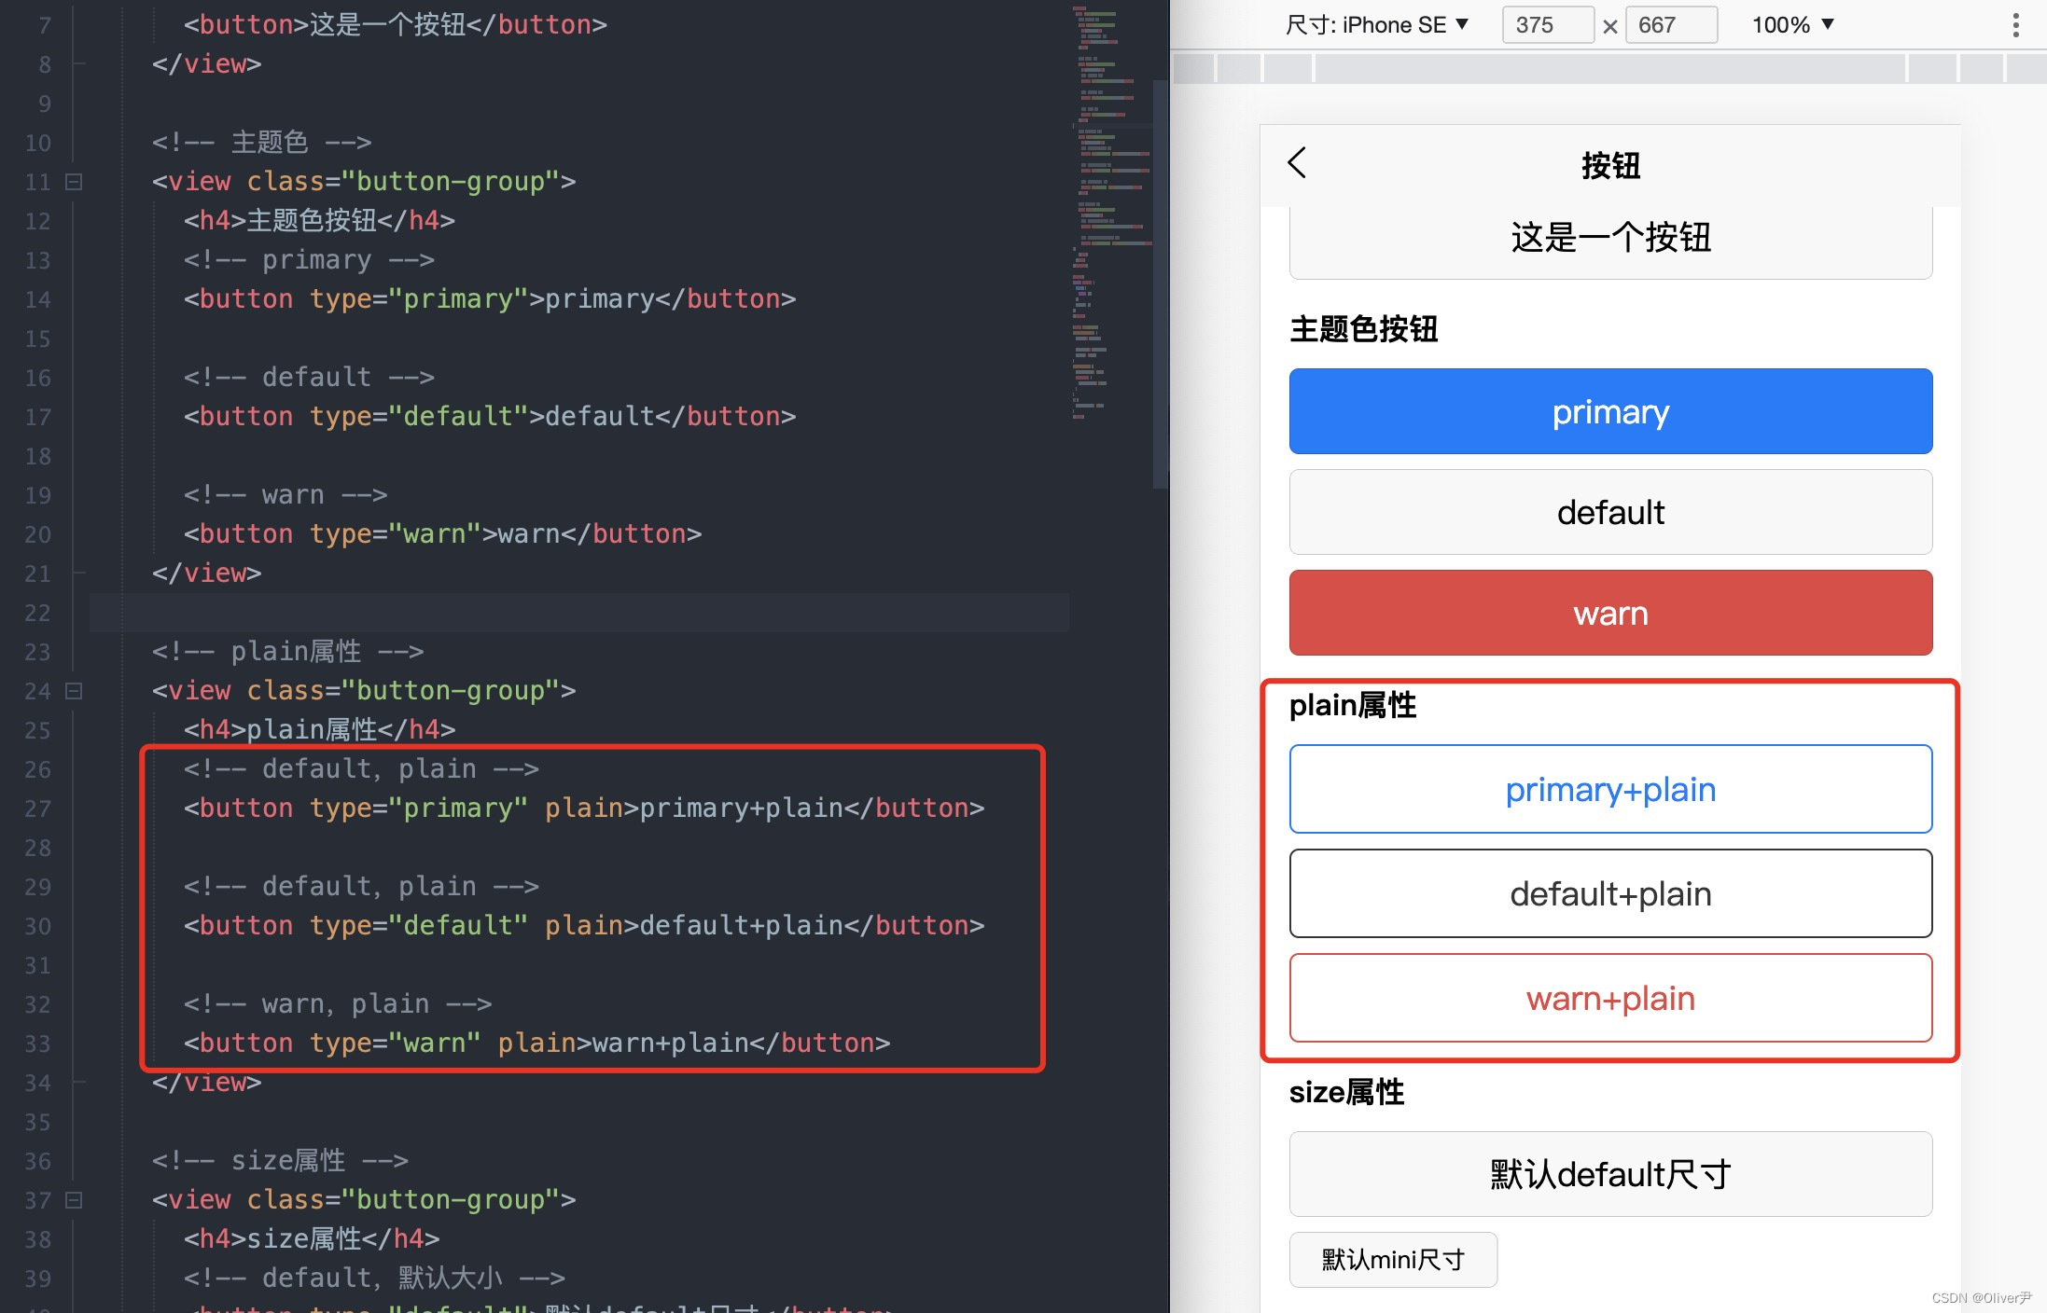The height and width of the screenshot is (1313, 2047).
Task: Tap the default button in preview
Action: [1610, 512]
